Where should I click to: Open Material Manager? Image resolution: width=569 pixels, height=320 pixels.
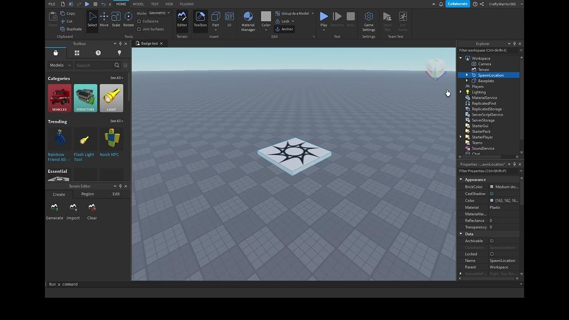click(x=248, y=21)
